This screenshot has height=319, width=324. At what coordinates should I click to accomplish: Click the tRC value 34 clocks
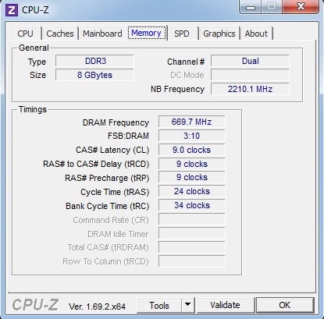point(191,206)
